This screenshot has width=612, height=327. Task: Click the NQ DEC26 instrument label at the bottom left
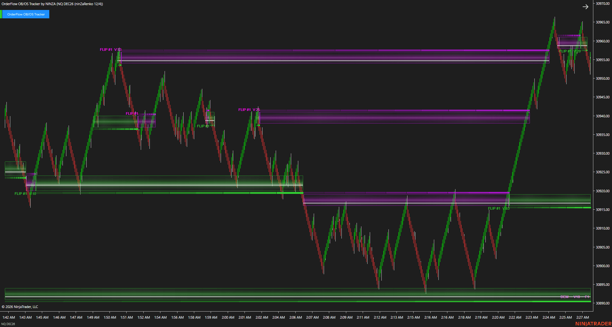click(x=8, y=324)
